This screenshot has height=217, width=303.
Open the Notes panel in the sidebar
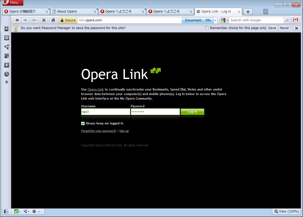(6, 56)
